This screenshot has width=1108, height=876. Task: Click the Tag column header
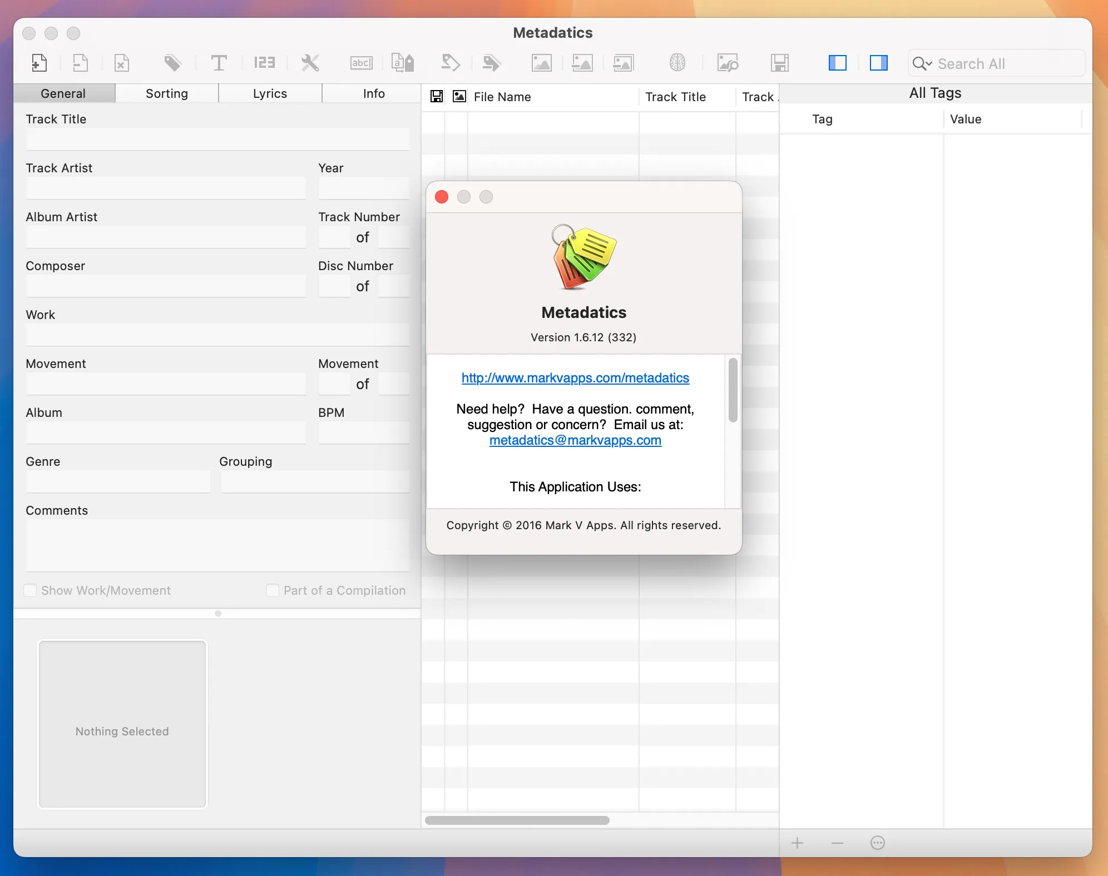(861, 119)
